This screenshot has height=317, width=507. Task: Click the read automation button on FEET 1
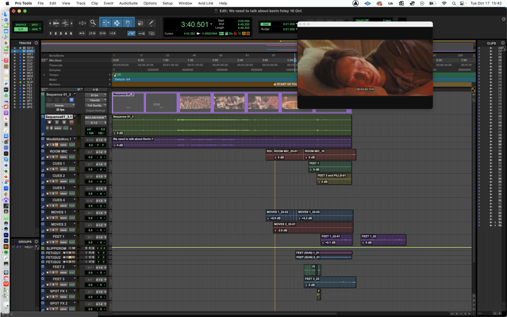(72, 243)
